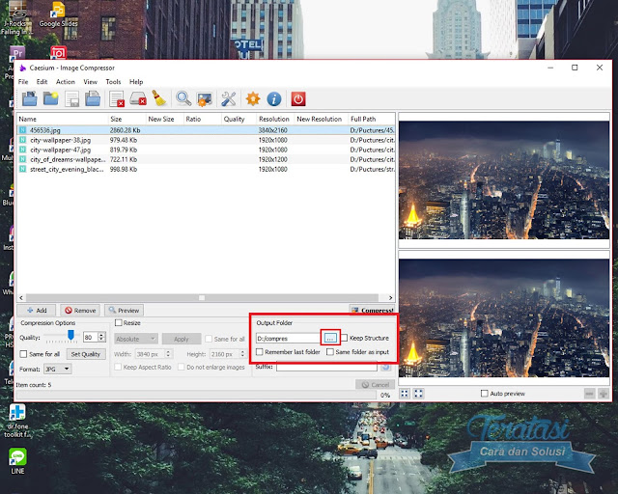Screen dimensions: 618x494
Task: Open the blue info About icon
Action: [x=274, y=98]
